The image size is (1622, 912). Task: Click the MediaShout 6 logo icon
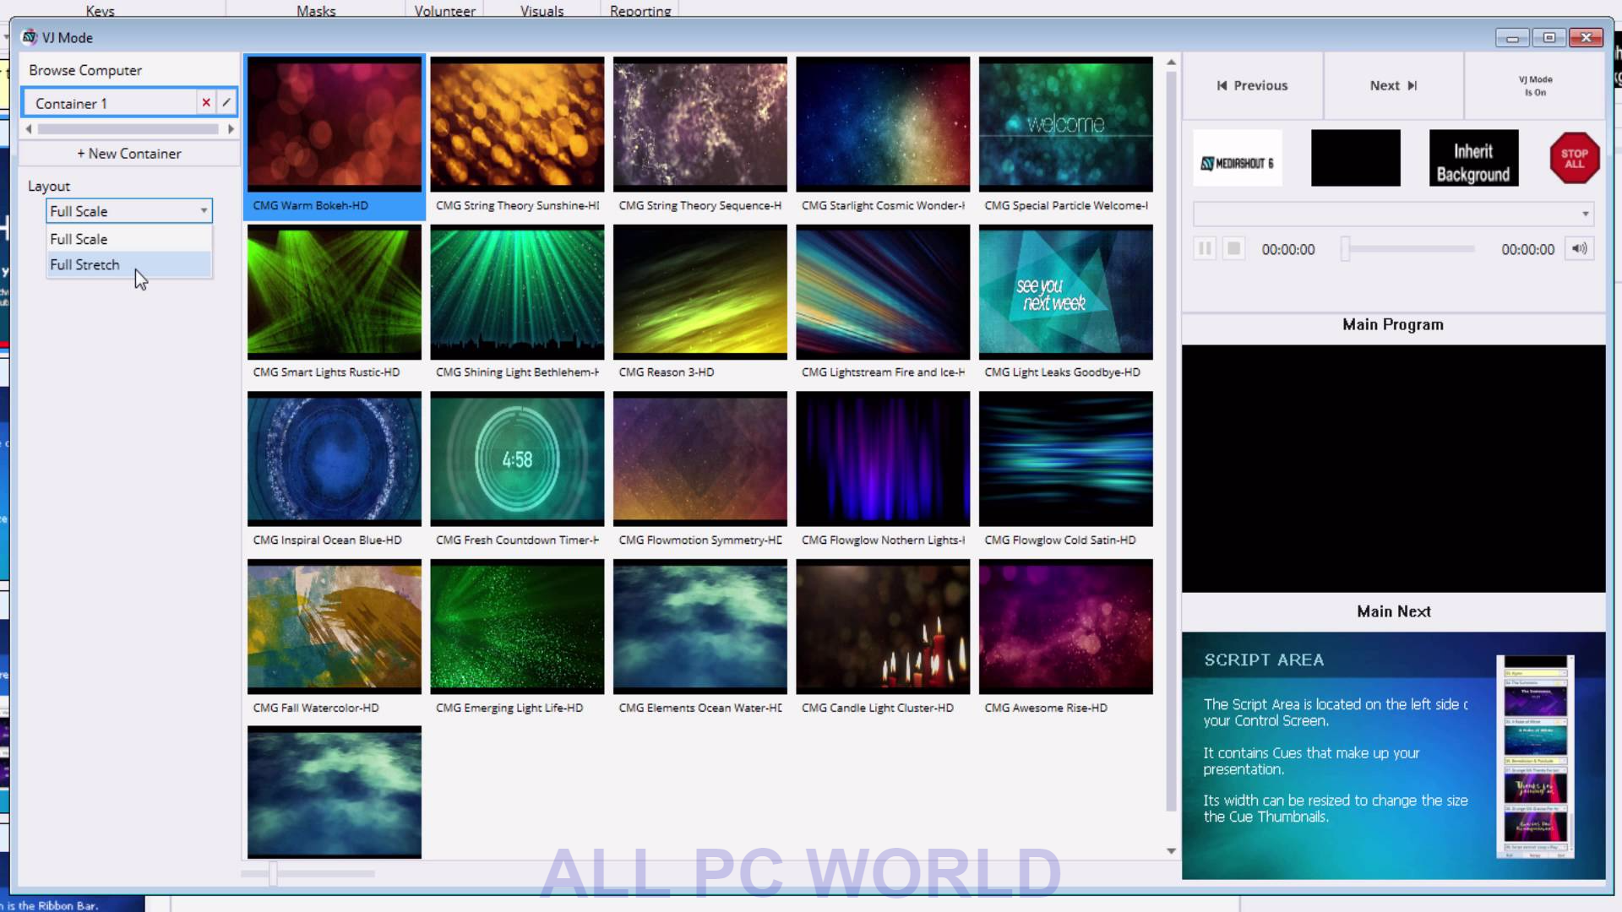pyautogui.click(x=1237, y=160)
